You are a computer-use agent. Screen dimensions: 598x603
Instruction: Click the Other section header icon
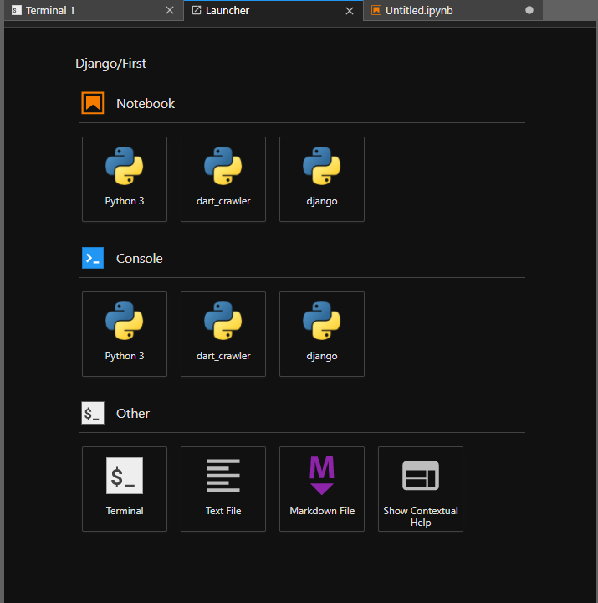[x=93, y=413]
